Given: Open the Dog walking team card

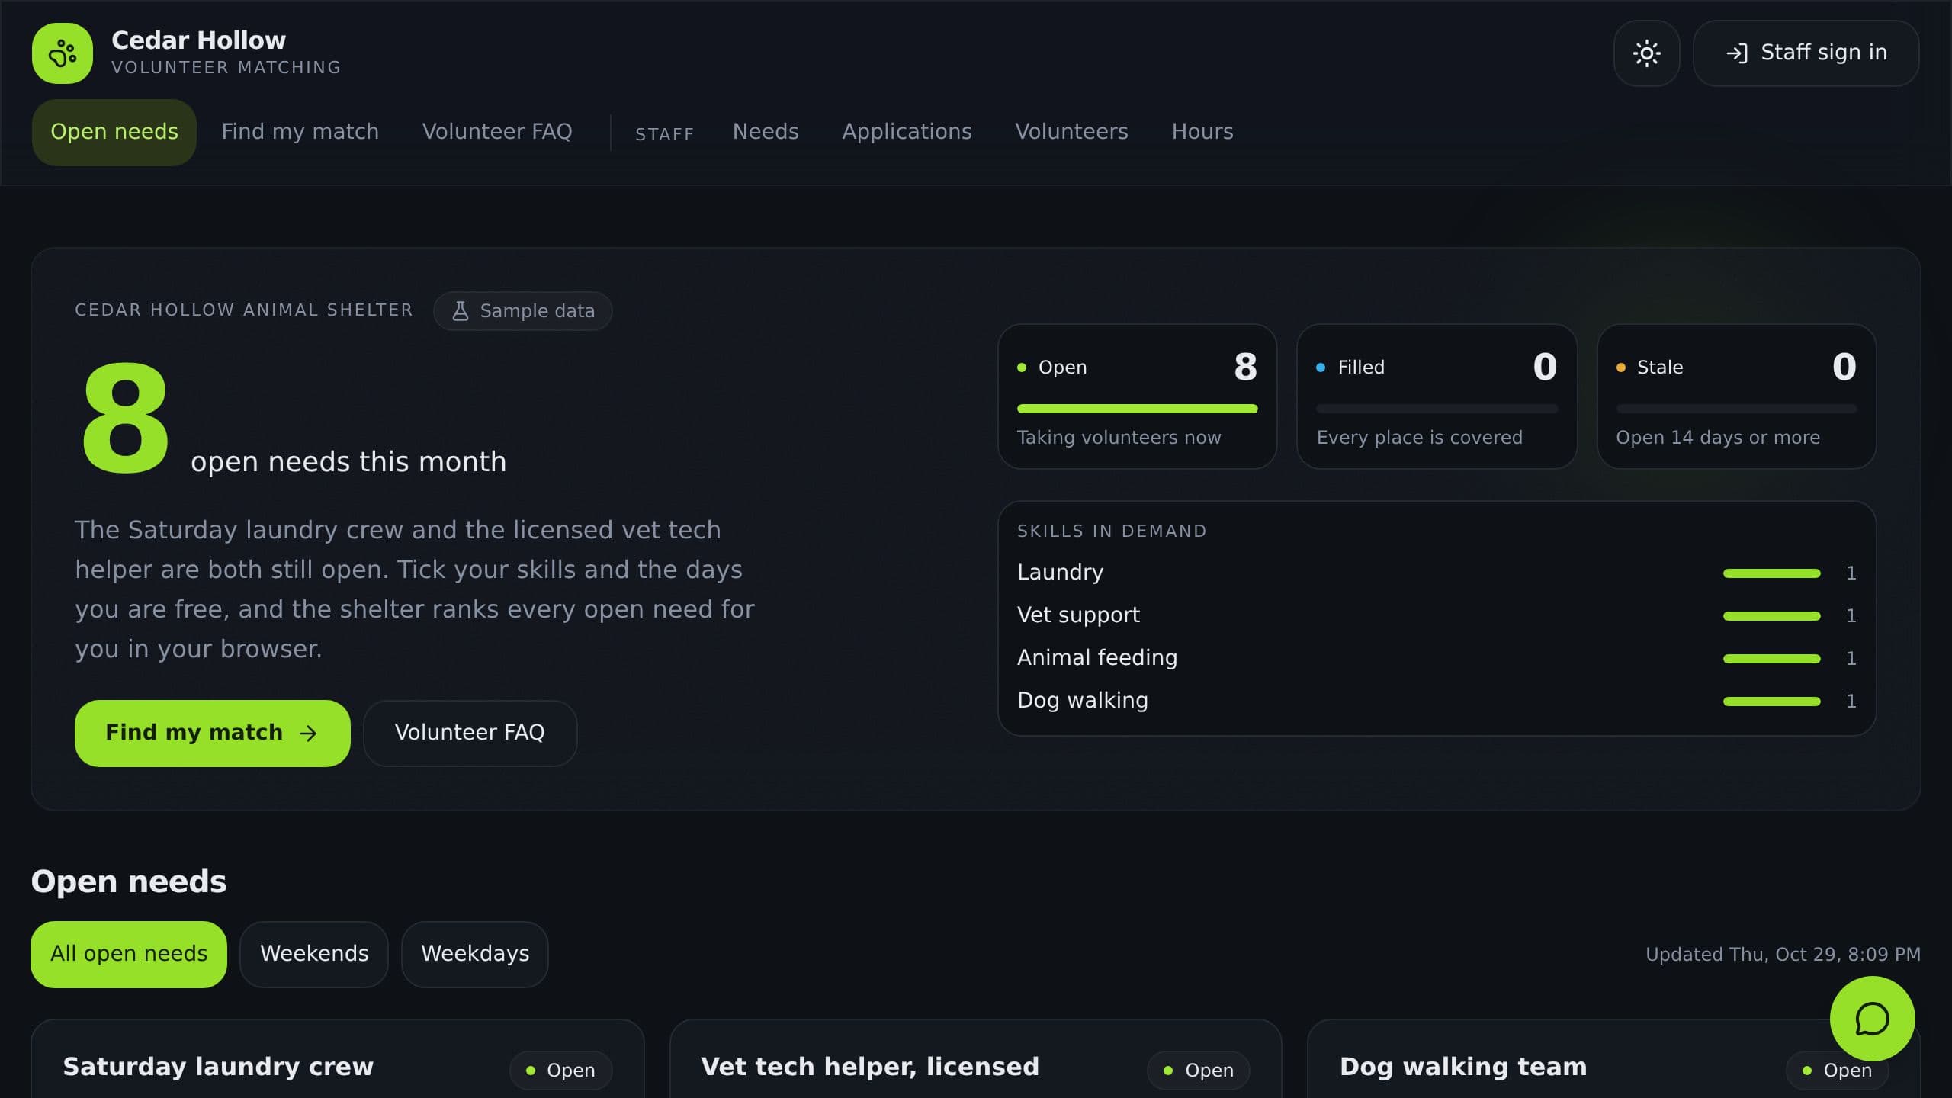Looking at the screenshot, I should (x=1613, y=1059).
